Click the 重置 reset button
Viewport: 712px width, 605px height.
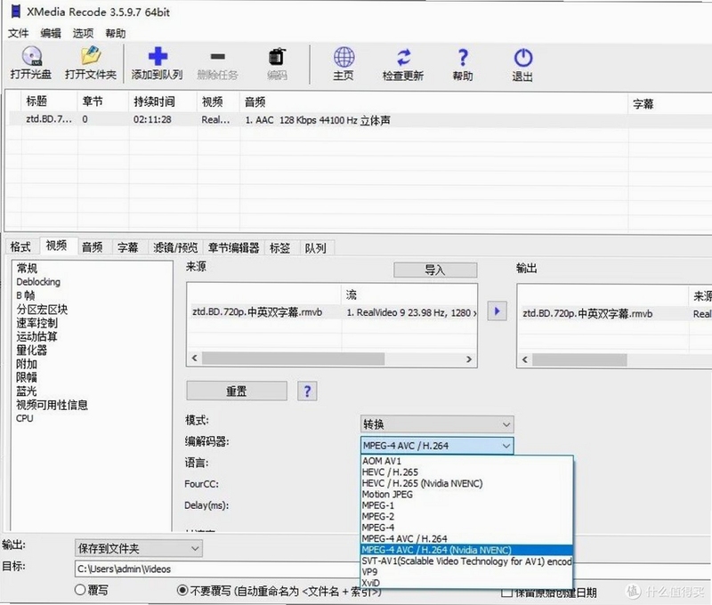[237, 391]
